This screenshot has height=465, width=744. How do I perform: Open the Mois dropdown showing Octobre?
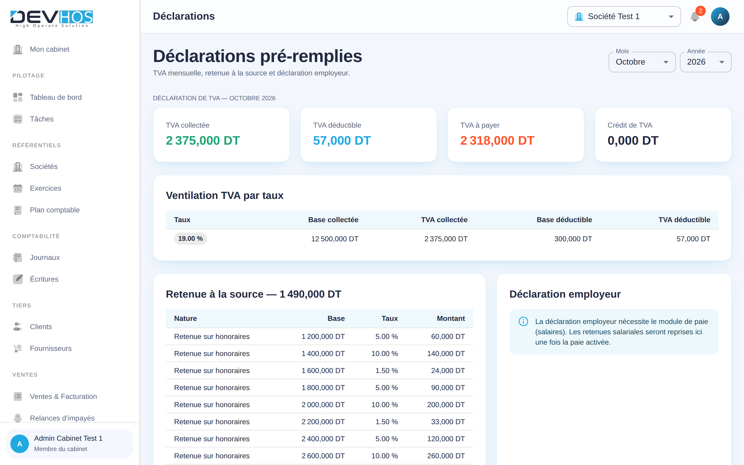(x=642, y=62)
